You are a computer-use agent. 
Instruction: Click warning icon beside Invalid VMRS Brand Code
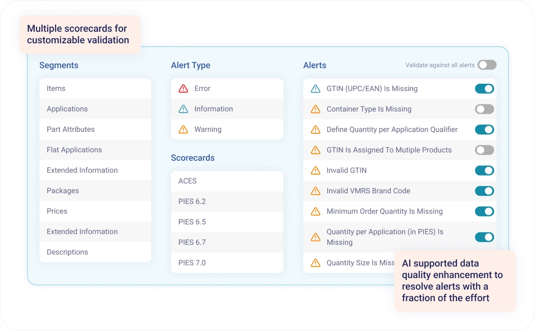[x=315, y=191]
